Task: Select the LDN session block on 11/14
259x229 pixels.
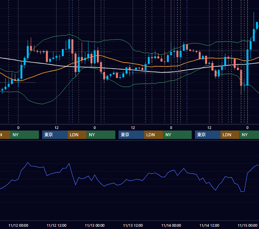Action: pos(230,135)
